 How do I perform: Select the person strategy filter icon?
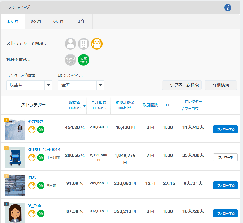tap(70, 44)
